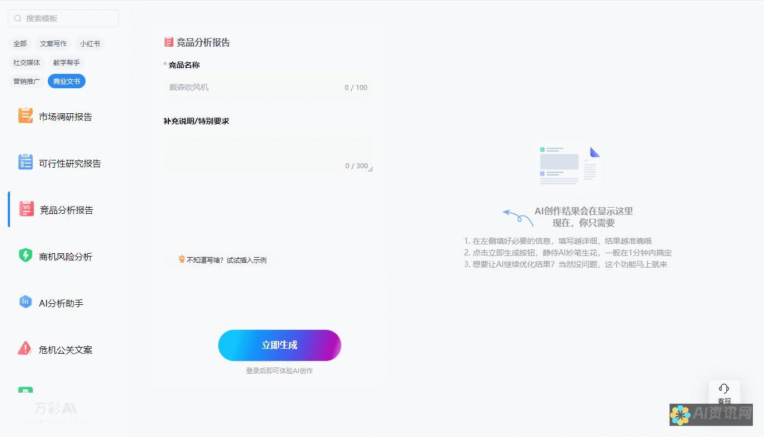The image size is (764, 437).
Task: Click the 客服 headset icon
Action: tap(724, 389)
